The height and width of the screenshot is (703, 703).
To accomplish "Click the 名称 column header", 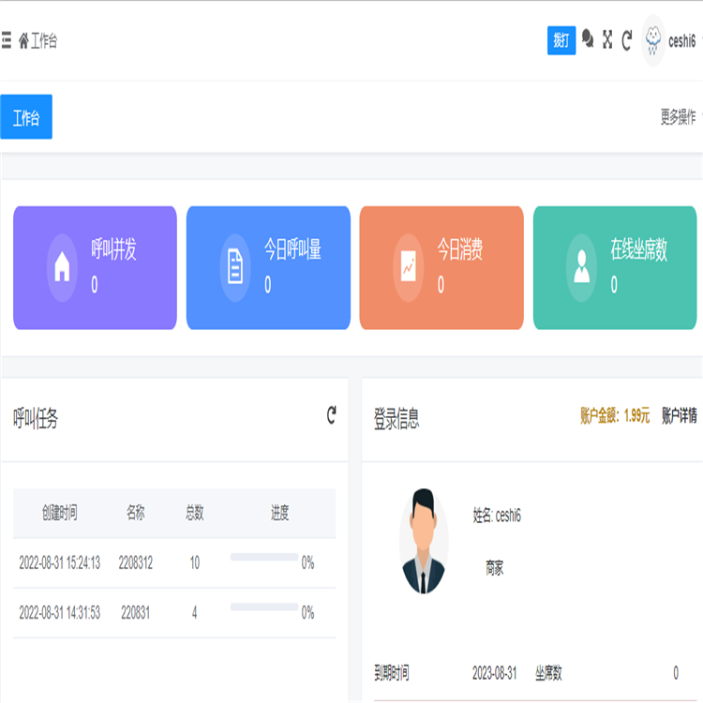I will point(135,513).
